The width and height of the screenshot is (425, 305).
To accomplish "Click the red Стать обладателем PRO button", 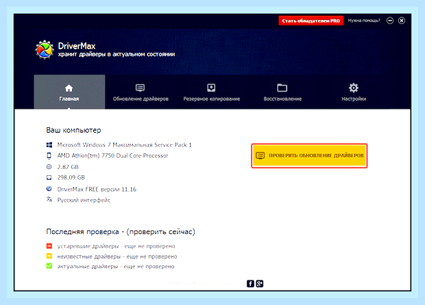I will click(x=311, y=21).
